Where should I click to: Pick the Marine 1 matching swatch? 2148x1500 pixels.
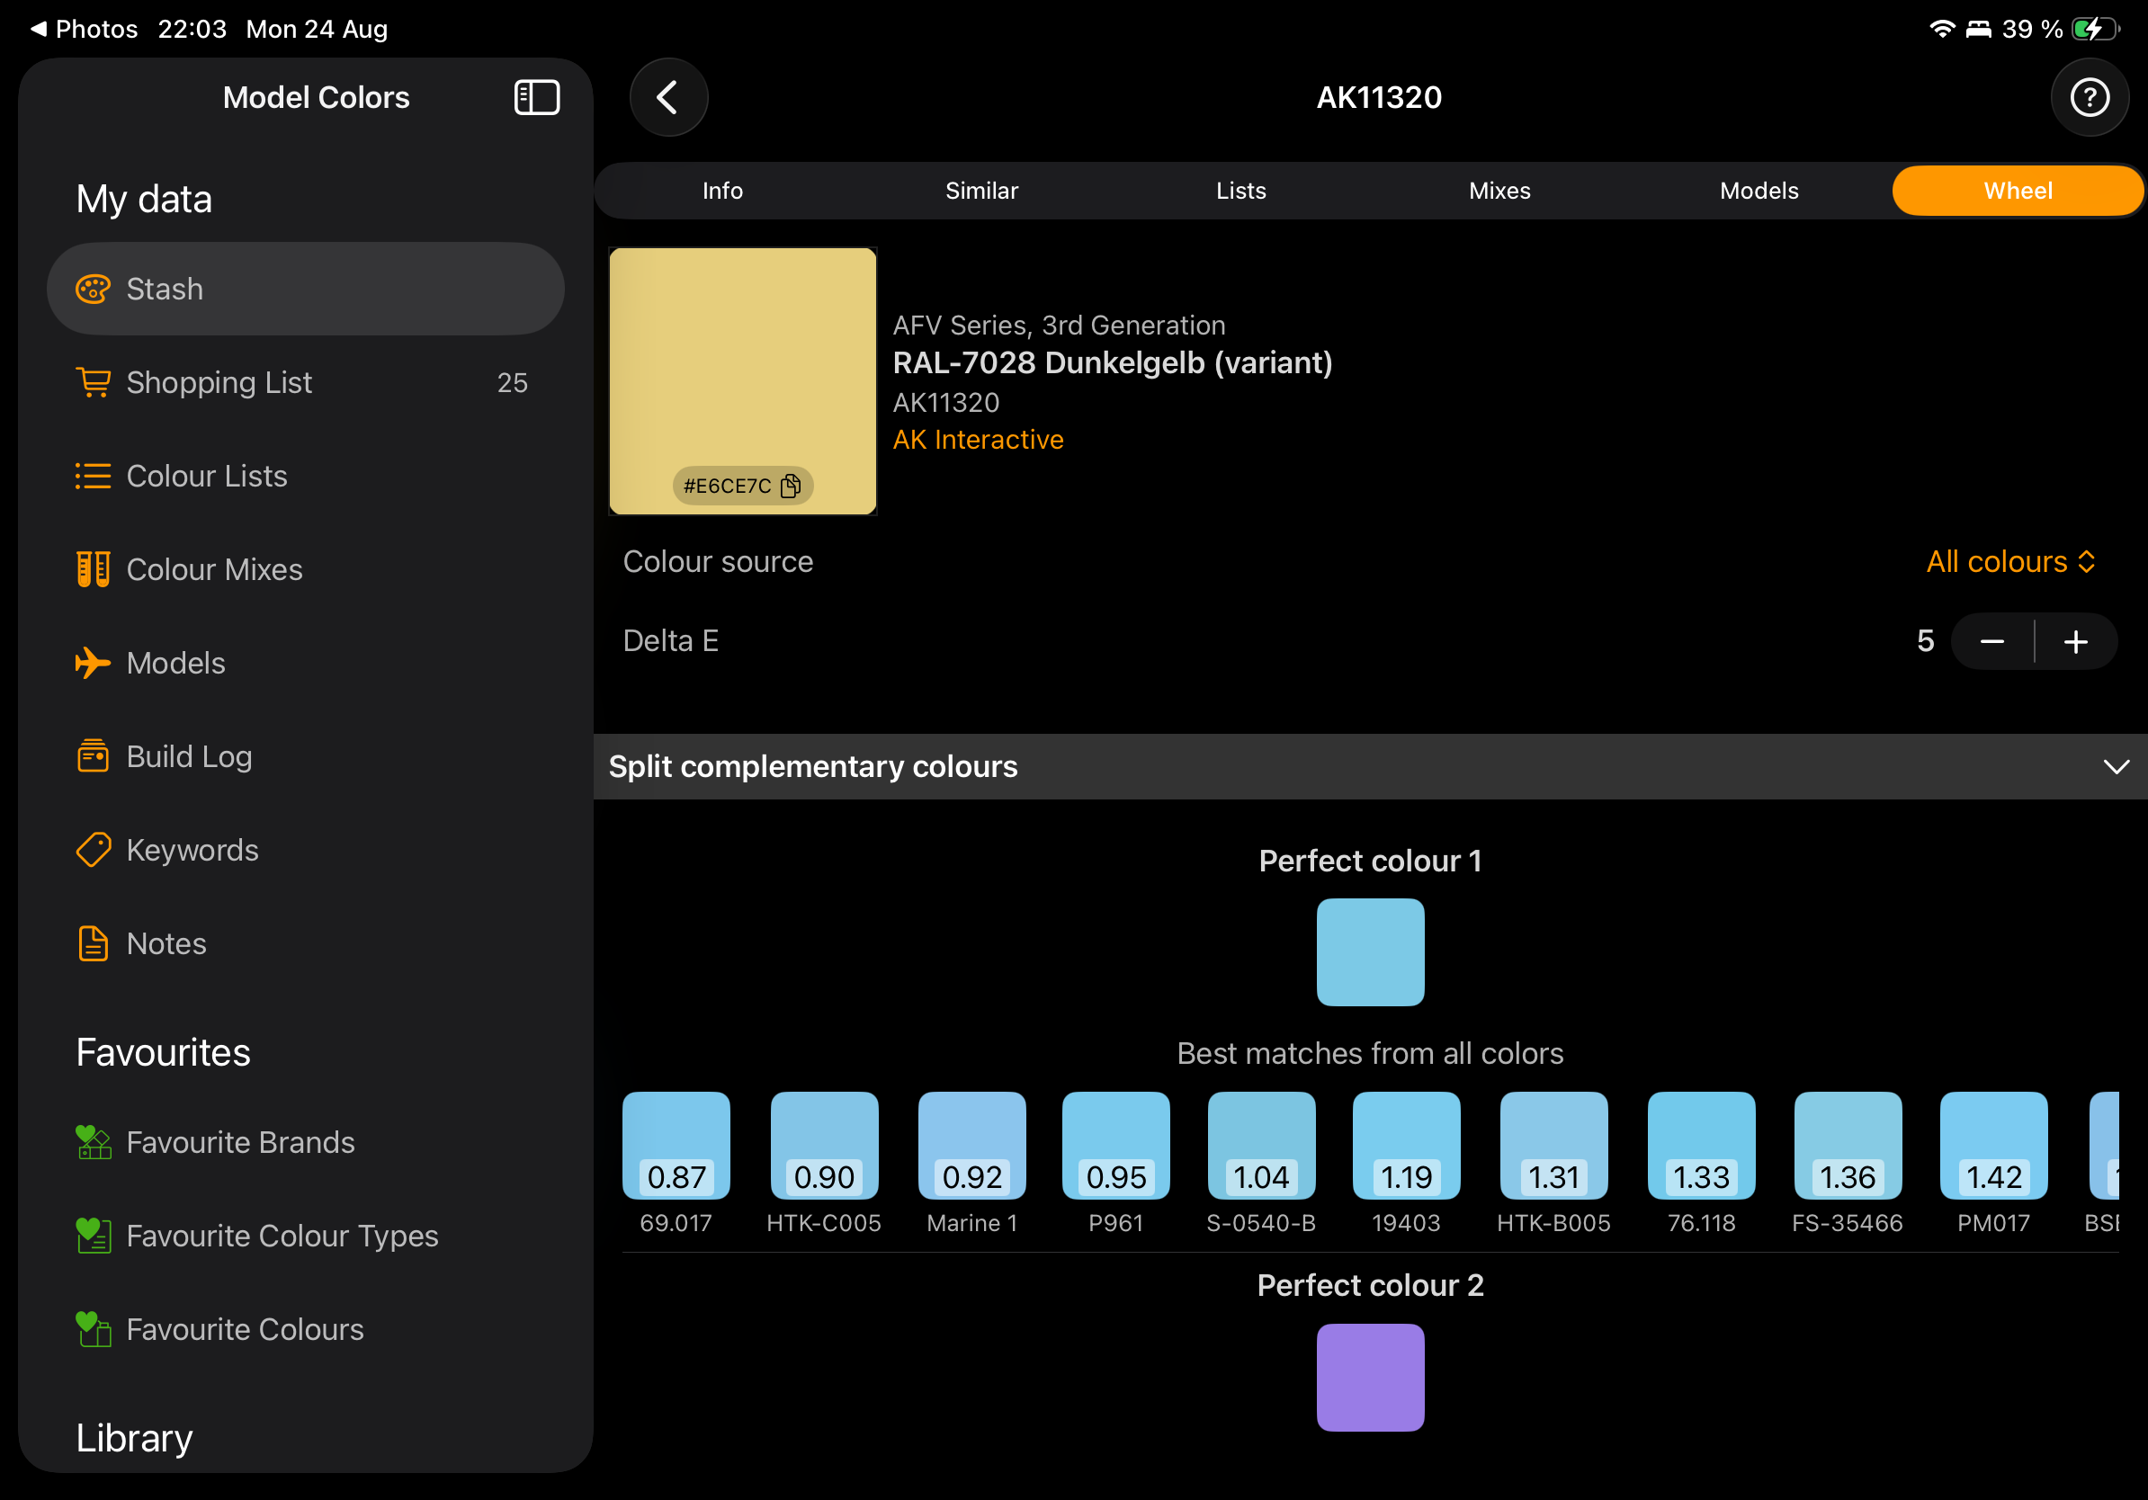point(972,1146)
